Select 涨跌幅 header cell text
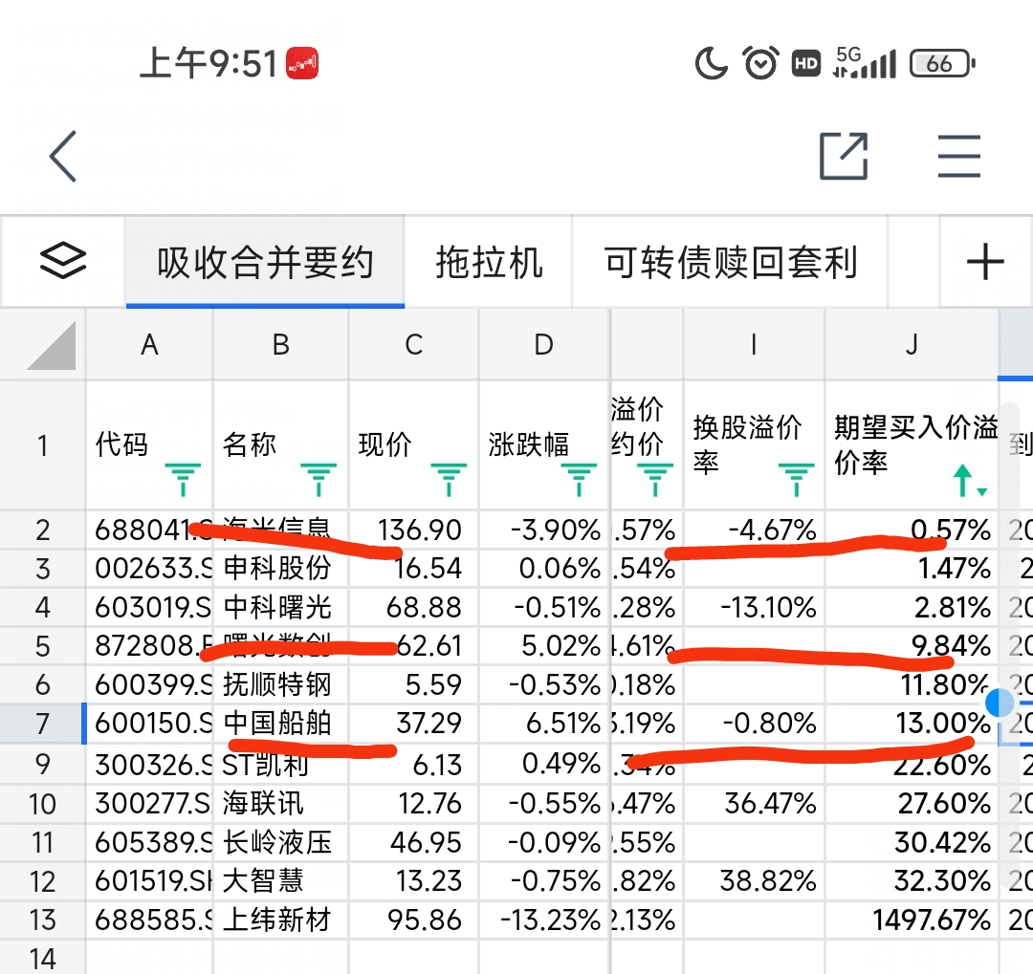Screen dimensions: 1033x974 point(528,444)
